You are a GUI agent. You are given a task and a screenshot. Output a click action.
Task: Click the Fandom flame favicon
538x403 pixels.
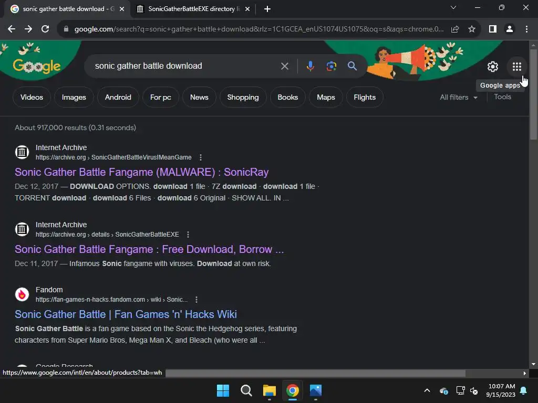pos(22,294)
